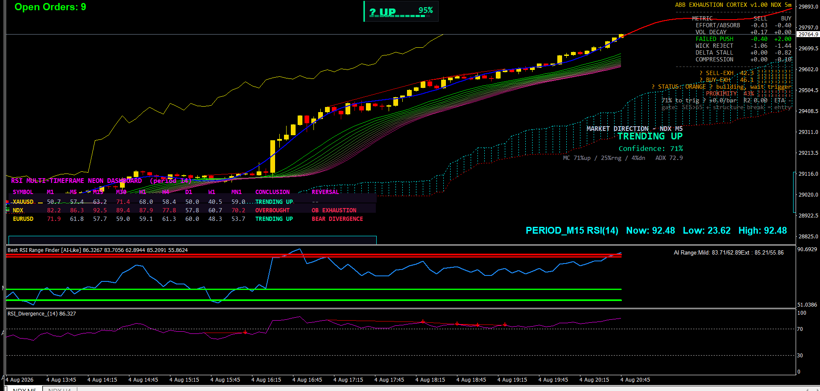Click the empty input box below dashboard
This screenshot has height=391, width=820.
coord(192,240)
